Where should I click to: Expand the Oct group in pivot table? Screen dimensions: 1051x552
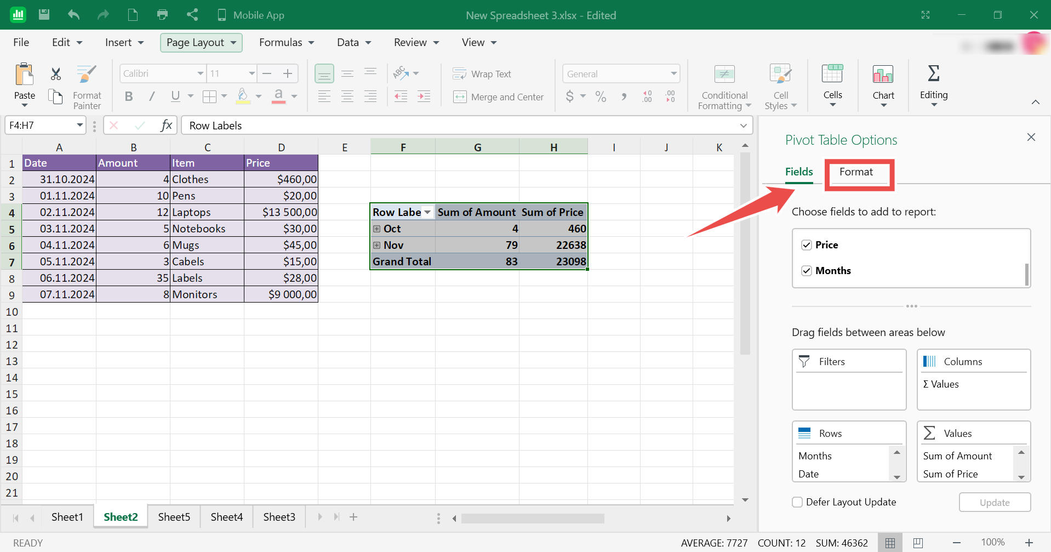coord(377,229)
